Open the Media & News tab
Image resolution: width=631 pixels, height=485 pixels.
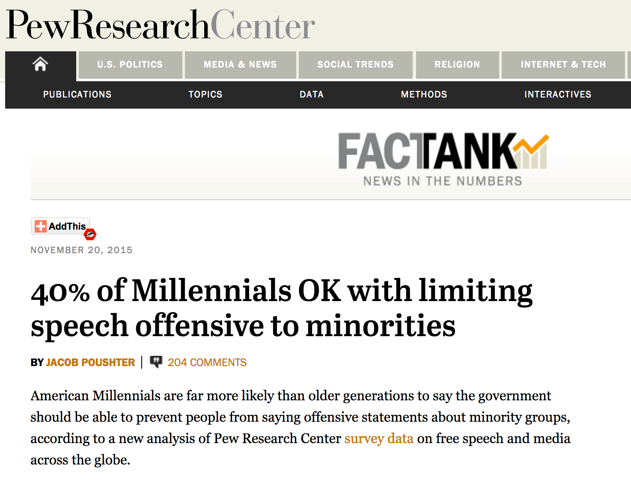pos(240,65)
